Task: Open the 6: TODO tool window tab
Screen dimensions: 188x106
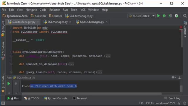Action: point(31,98)
